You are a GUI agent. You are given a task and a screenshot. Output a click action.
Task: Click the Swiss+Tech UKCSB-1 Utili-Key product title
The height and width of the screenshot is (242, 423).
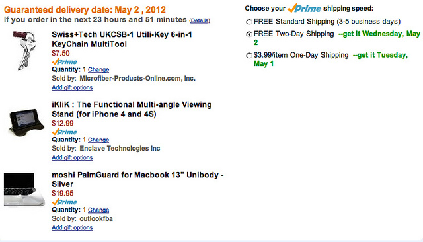122,40
